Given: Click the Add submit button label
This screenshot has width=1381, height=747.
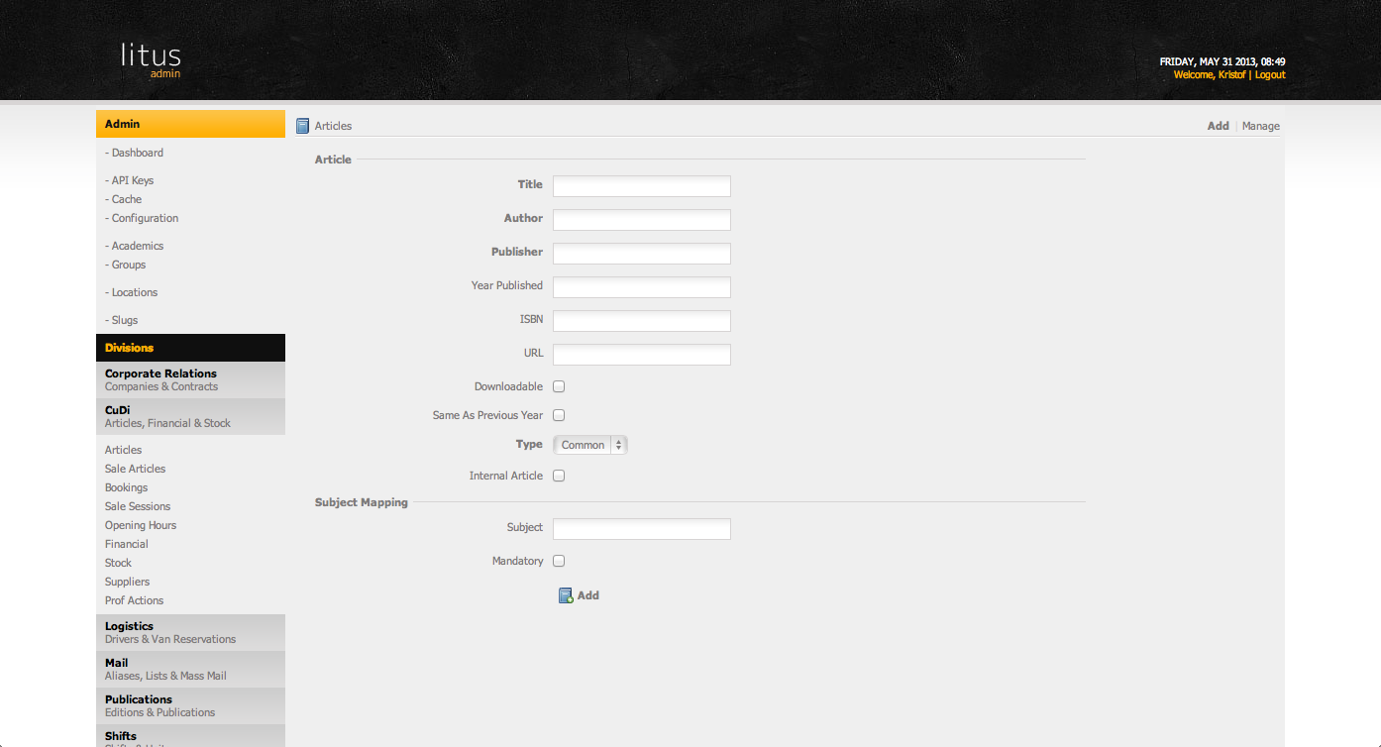Looking at the screenshot, I should (588, 595).
